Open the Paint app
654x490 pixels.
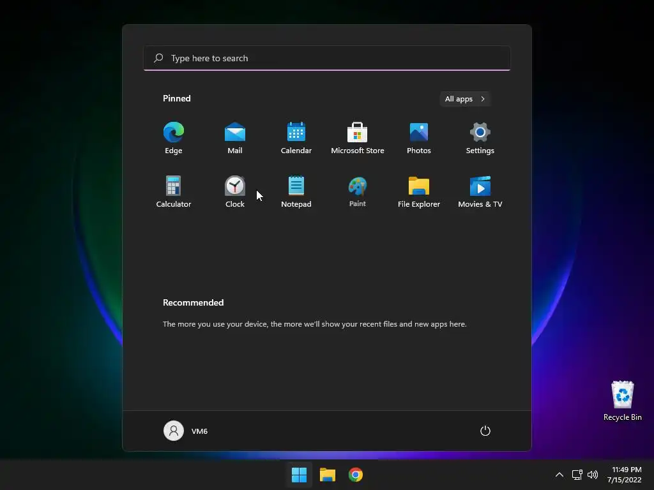358,191
